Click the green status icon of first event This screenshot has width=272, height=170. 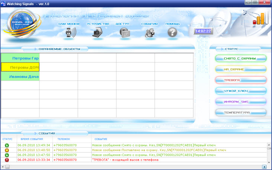pos(7,145)
